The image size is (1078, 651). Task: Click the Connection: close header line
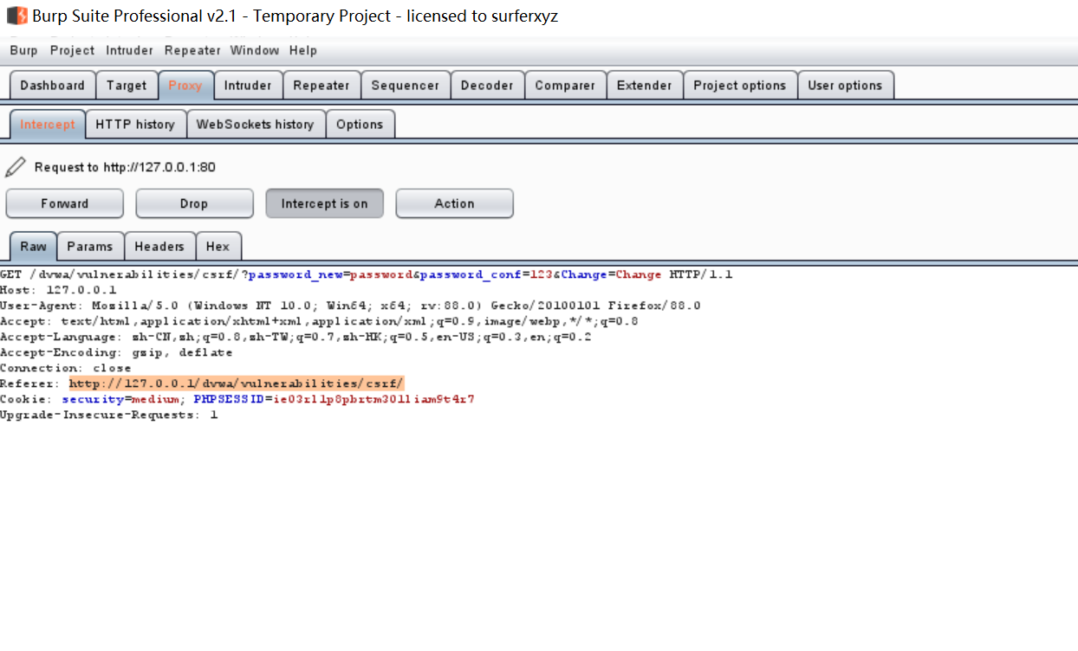pyautogui.click(x=66, y=368)
